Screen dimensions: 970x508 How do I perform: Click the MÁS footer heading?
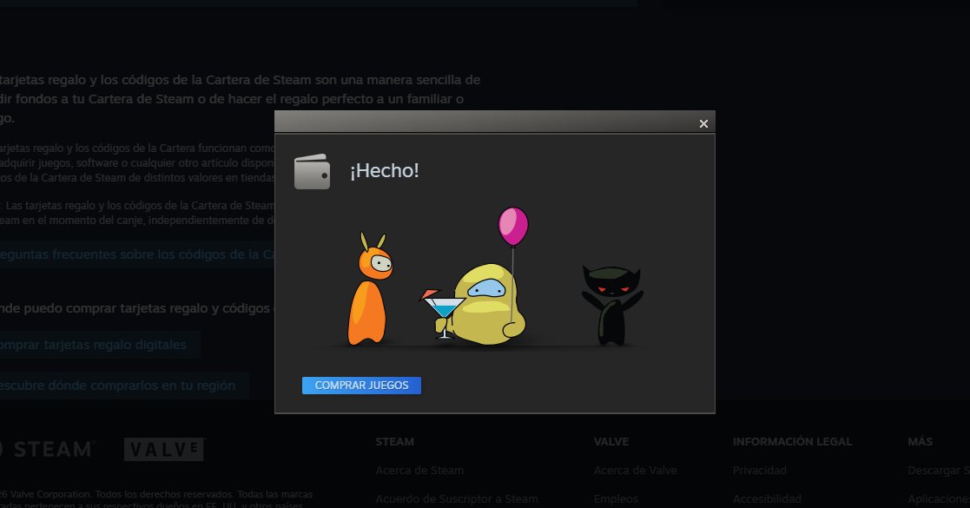point(920,442)
